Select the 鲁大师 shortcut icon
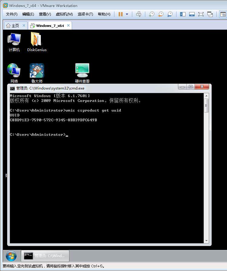This screenshot has height=271, width=227. [x=37, y=73]
